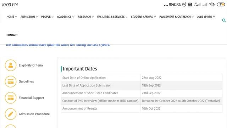Screen dimensions: 227x128
Task: Click the search magnifier icon
Action: tap(224, 21)
